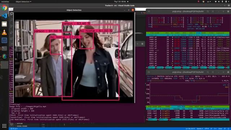Open the Object Detection app menu in top bar
The image size is (231, 130).
(23, 1)
